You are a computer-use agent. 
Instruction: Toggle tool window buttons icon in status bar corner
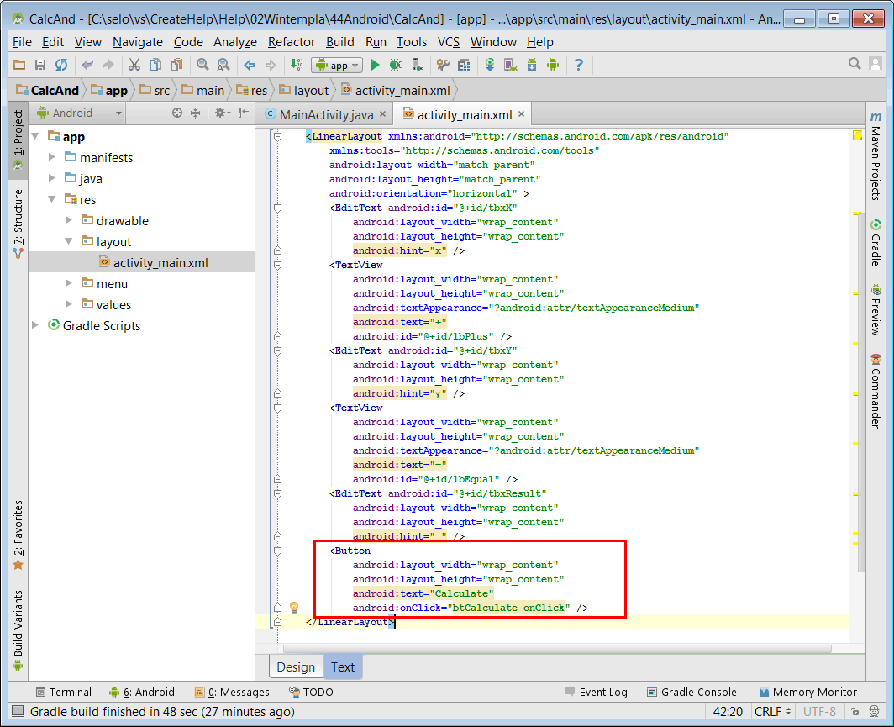click(18, 712)
